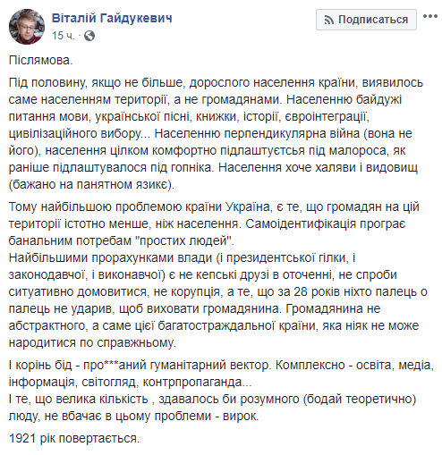Click the line starting "І корінь бід"
Screen dimensions: 442x455
pyautogui.click(x=221, y=365)
